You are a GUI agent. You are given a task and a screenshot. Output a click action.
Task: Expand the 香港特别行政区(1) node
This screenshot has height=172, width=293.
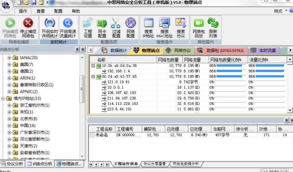coord(9,85)
